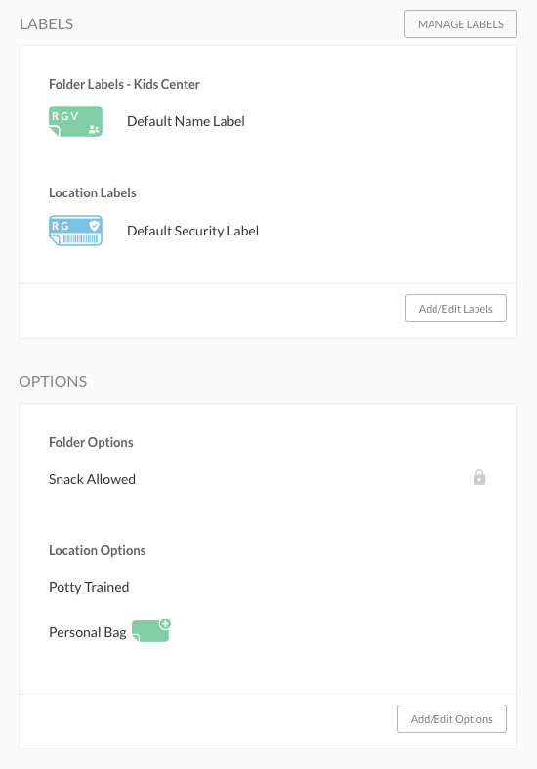Click the Snack Allowed option
Image resolution: width=537 pixels, height=769 pixels.
click(x=92, y=479)
